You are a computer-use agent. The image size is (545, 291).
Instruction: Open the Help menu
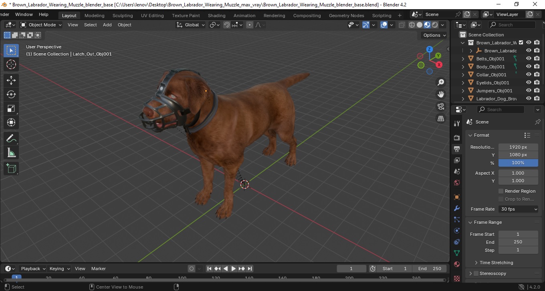click(x=43, y=14)
